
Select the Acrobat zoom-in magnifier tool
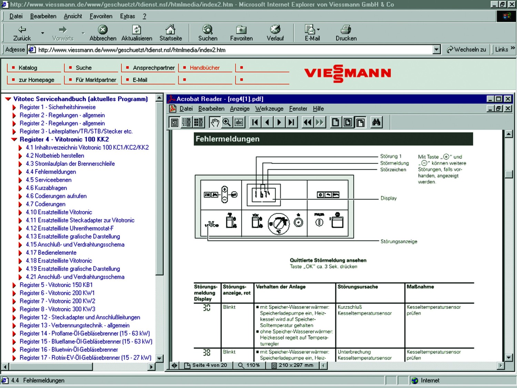click(226, 122)
